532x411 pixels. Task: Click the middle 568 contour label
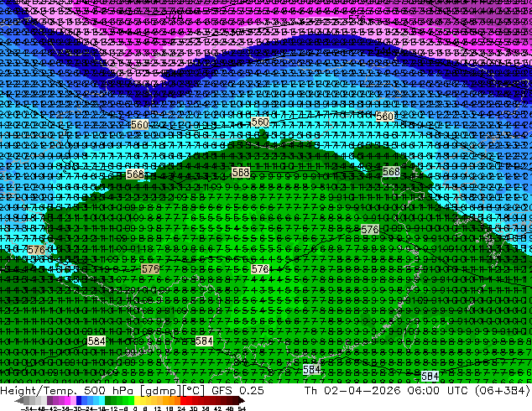click(241, 172)
